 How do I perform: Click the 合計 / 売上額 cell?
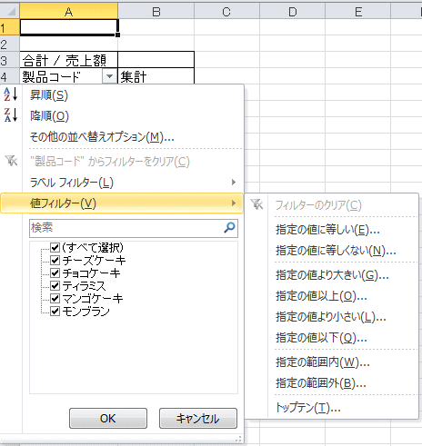[69, 60]
